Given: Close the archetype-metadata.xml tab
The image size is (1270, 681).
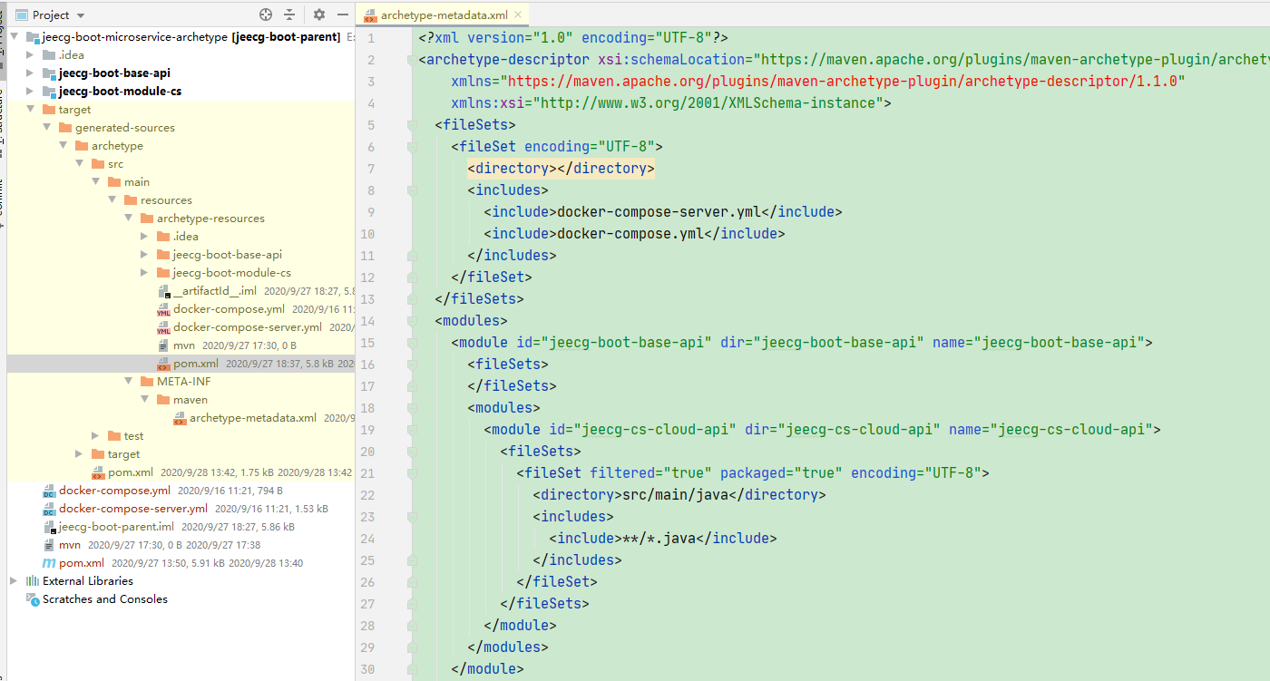Looking at the screenshot, I should tap(518, 15).
